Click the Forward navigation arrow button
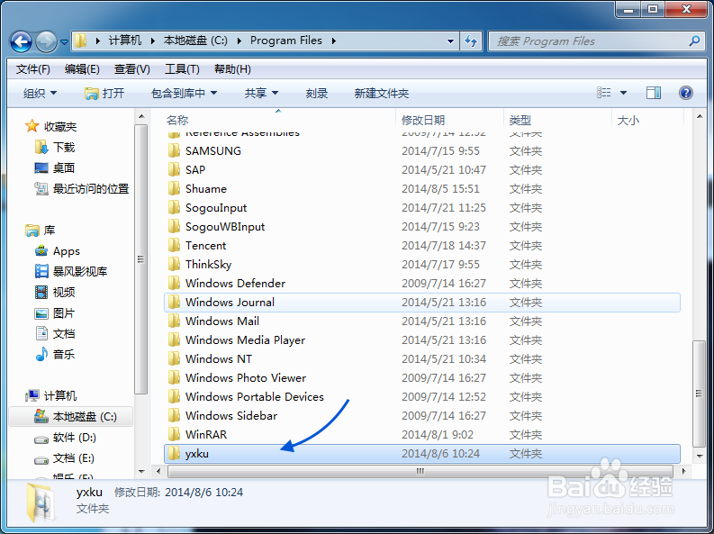 pyautogui.click(x=46, y=42)
